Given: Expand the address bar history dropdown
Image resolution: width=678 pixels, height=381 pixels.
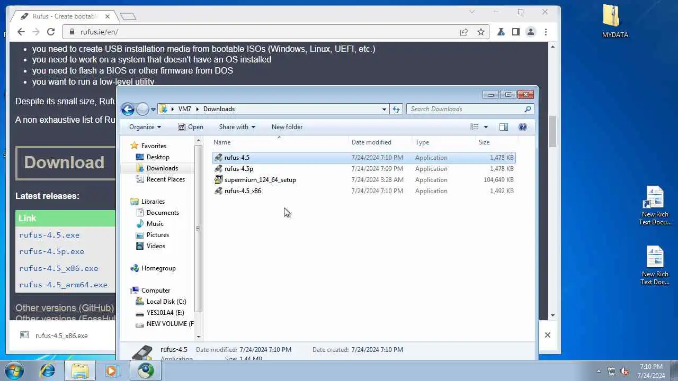Looking at the screenshot, I should [x=384, y=109].
